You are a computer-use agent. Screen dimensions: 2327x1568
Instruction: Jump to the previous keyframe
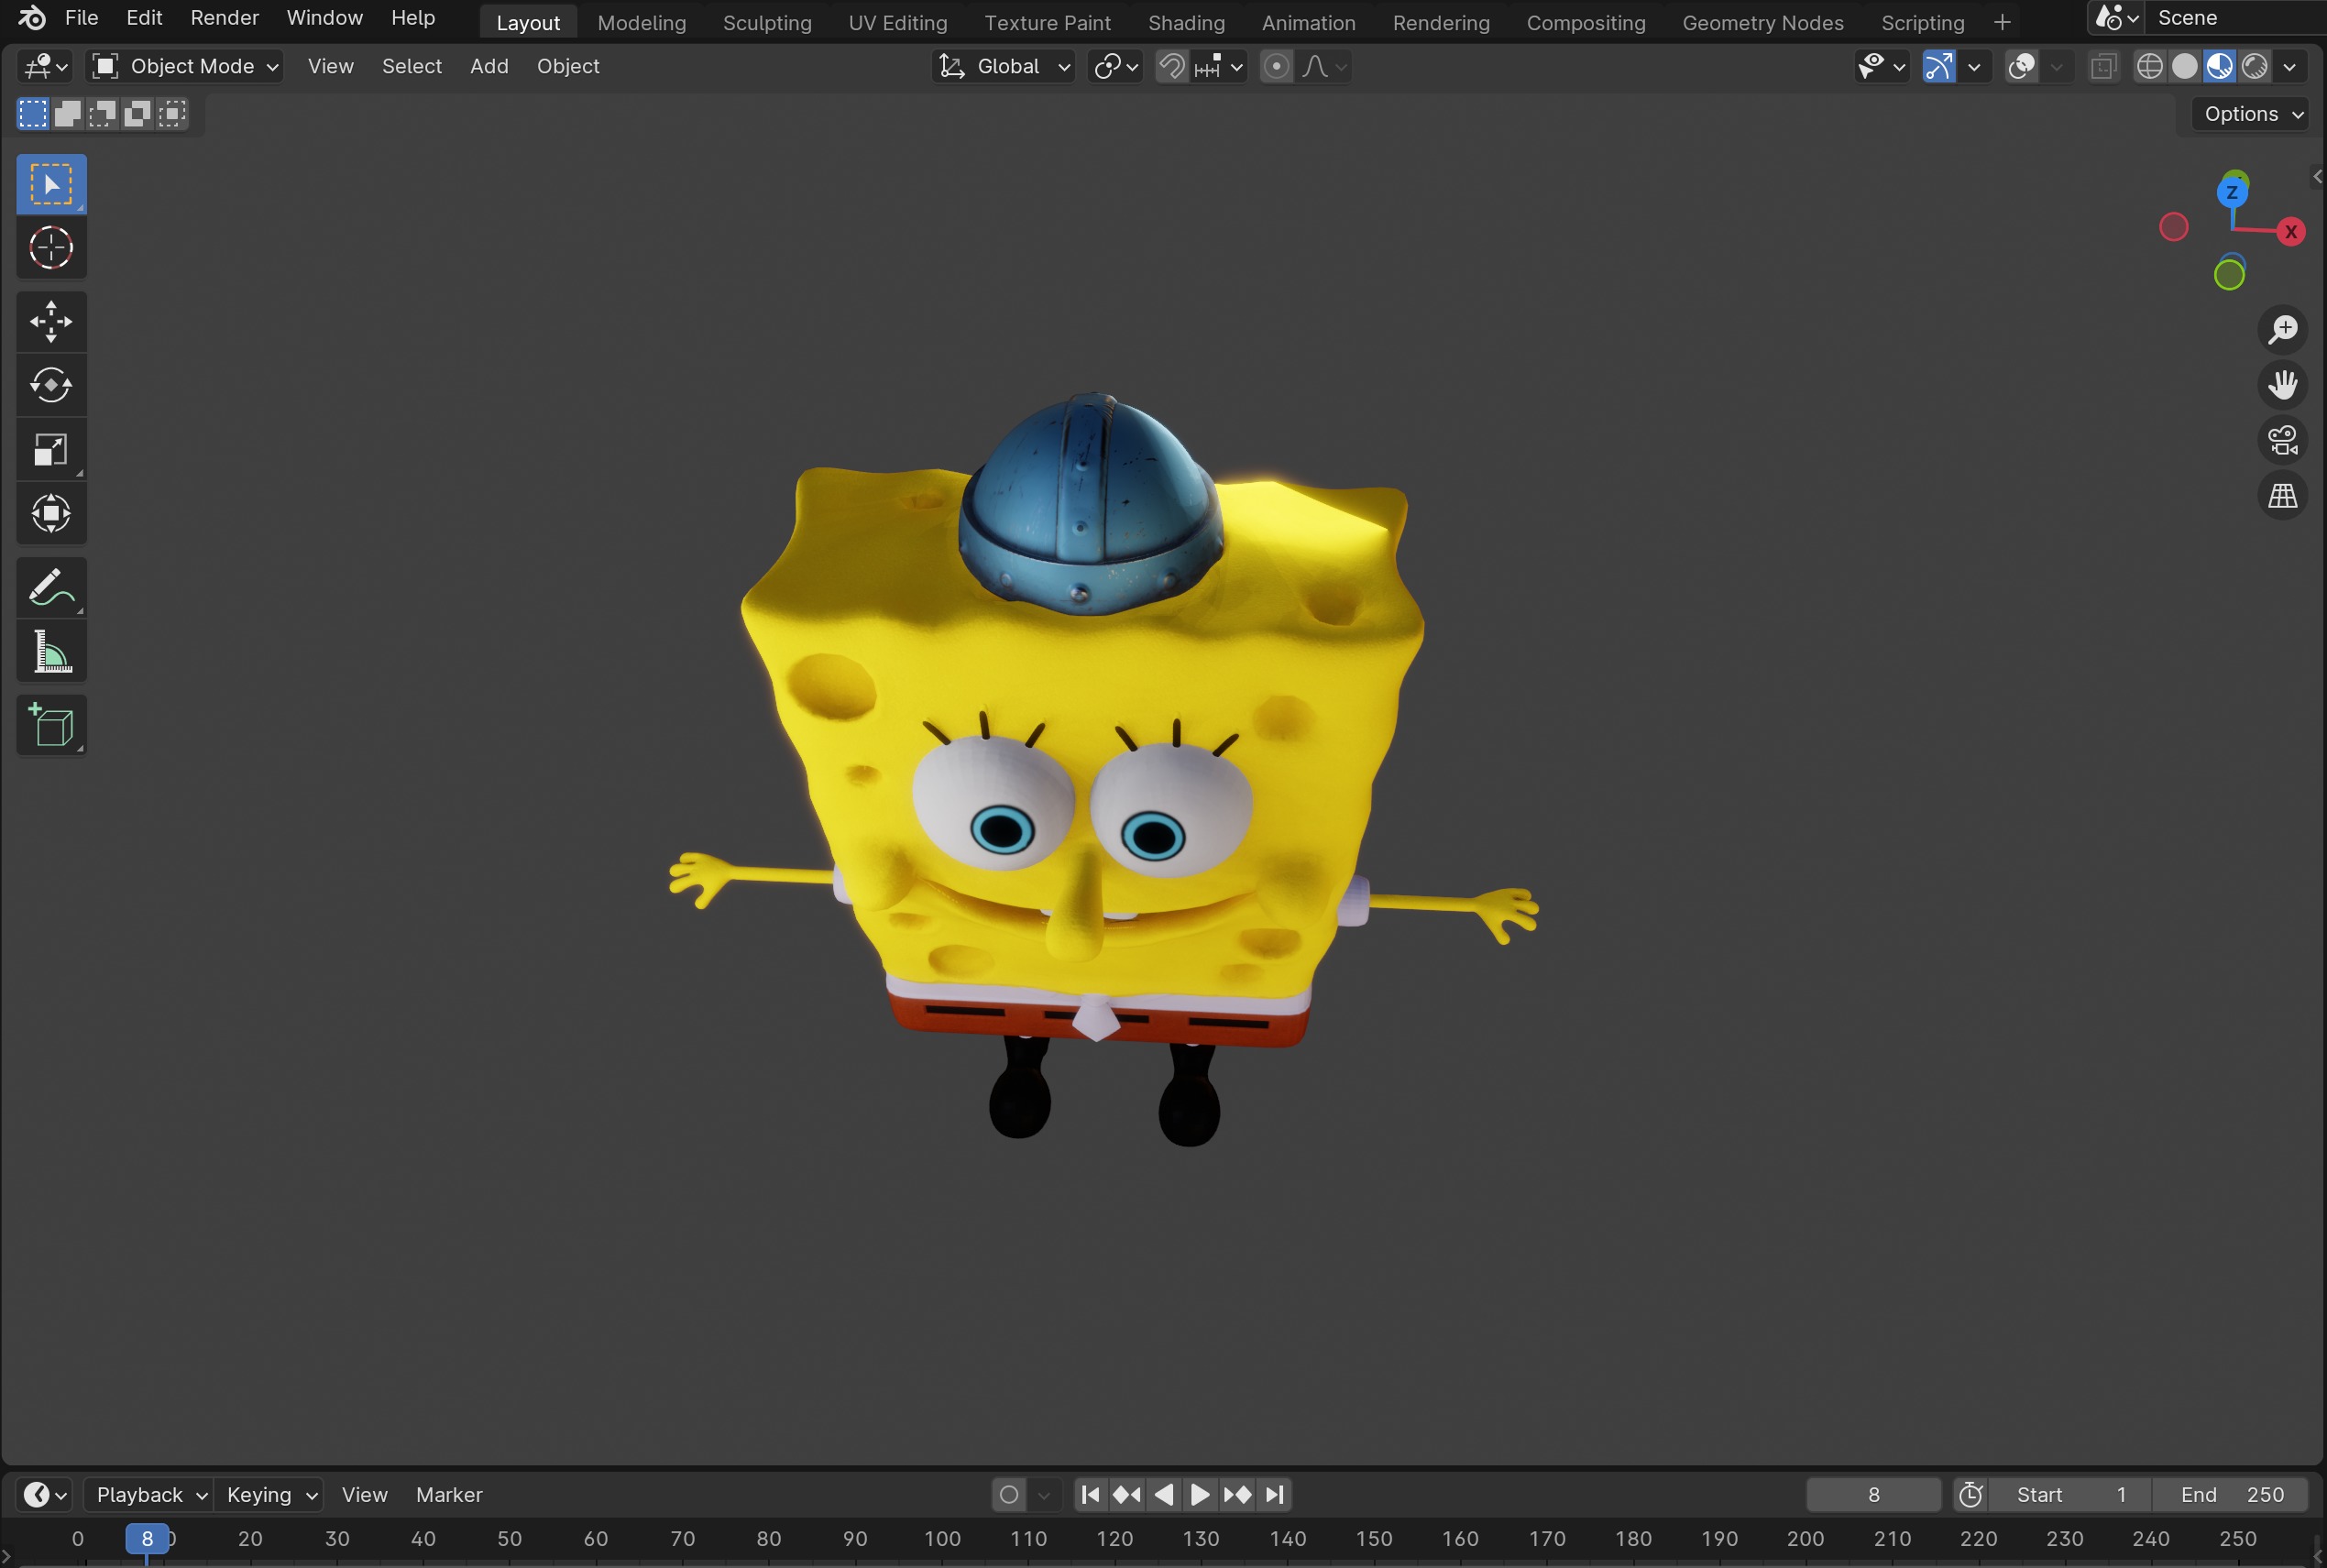coord(1127,1494)
